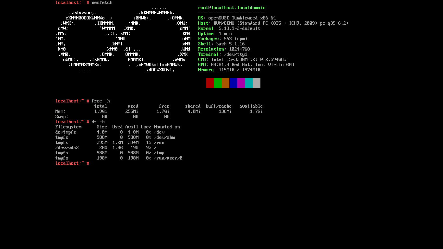
Task: Click CPU value 'Intel i5-3230M (2) @ 2.594GHz'
Action: tap(249, 60)
